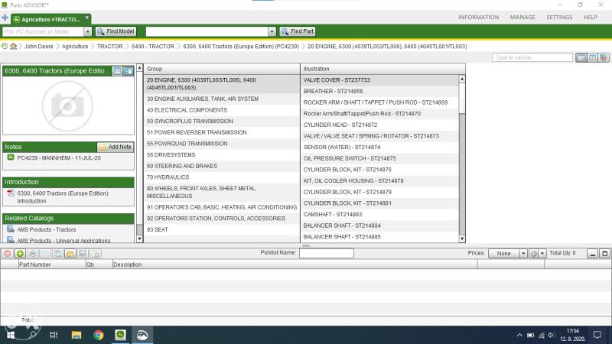
Task: Focus the Type to narrow filter field
Action: click(532, 58)
